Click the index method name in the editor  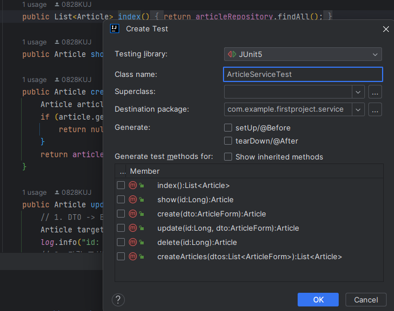pyautogui.click(x=129, y=17)
